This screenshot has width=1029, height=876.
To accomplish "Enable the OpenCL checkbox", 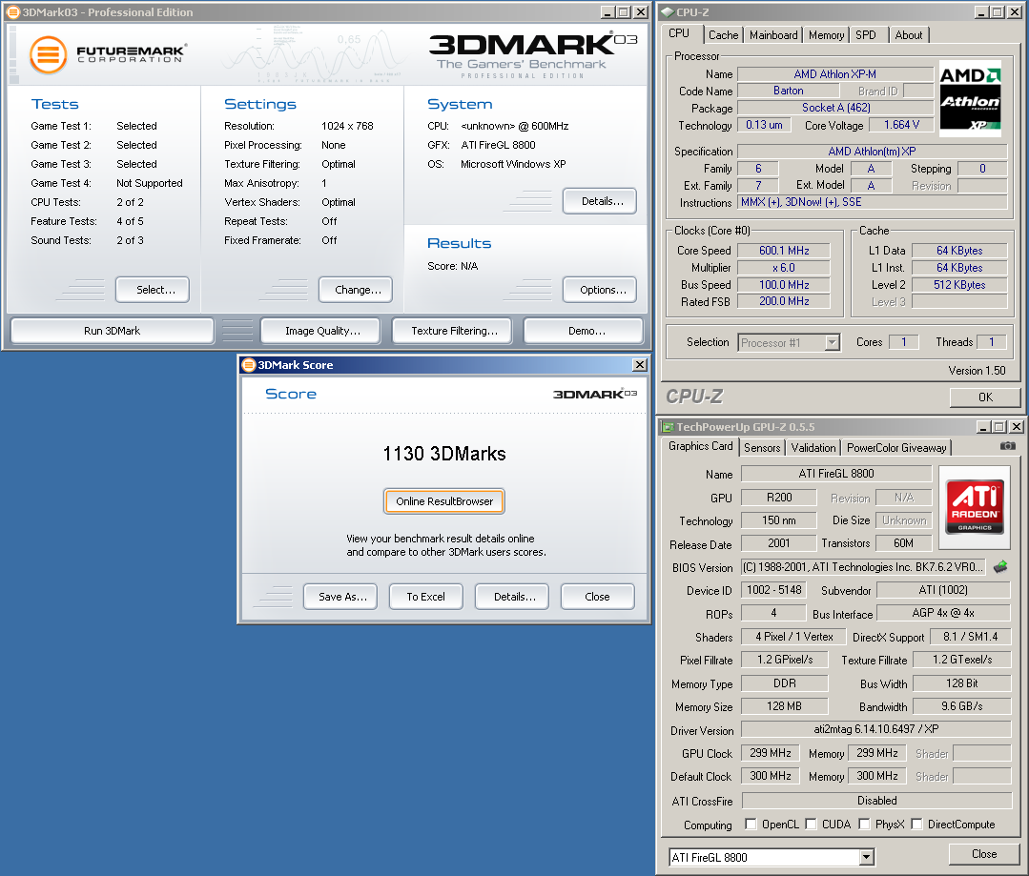I will [x=751, y=825].
